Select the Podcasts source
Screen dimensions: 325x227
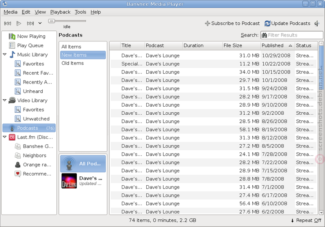pyautogui.click(x=29, y=128)
